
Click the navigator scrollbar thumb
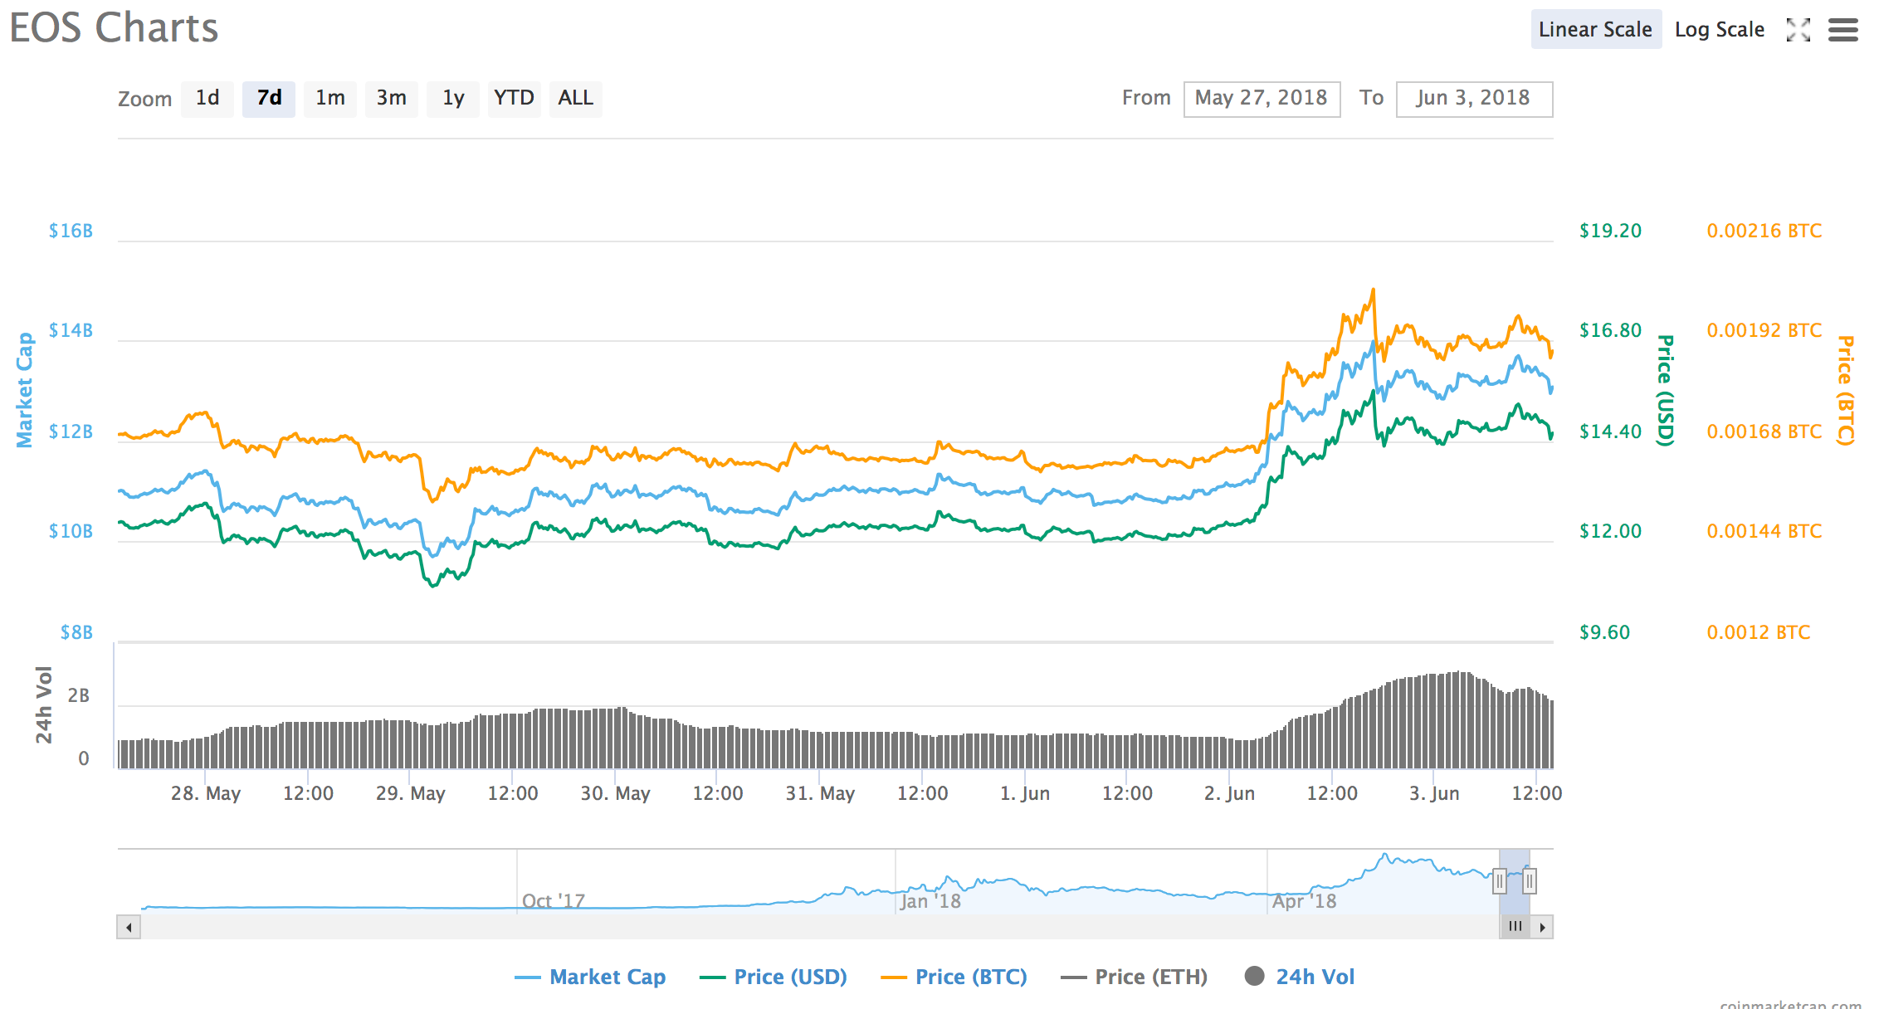(1515, 927)
